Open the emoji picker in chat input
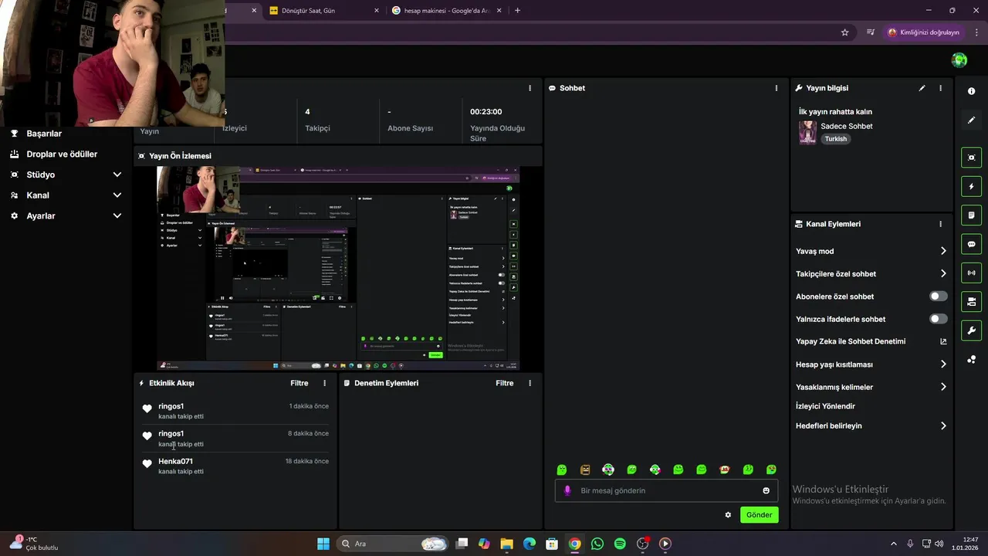 pos(766,490)
